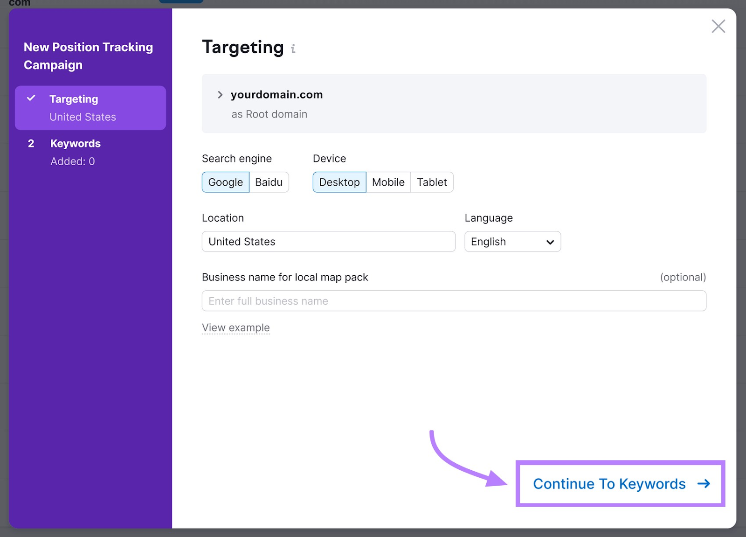
Task: Expand yourdomain.com root domain details
Action: (220, 95)
